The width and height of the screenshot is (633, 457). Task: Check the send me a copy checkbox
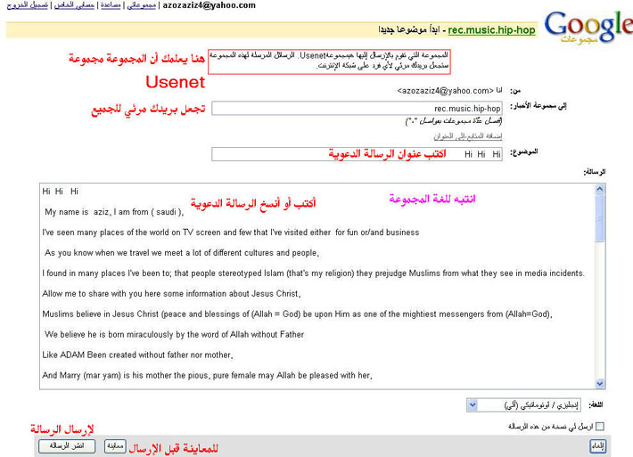pos(600,427)
